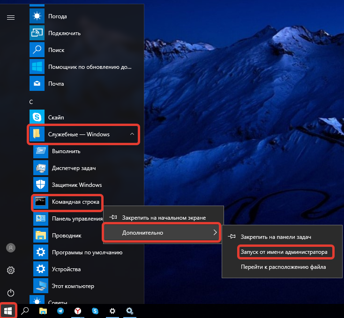Image resolution: width=344 pixels, height=318 pixels.
Task: Expand the Start hamburger menu
Action: pyautogui.click(x=11, y=17)
